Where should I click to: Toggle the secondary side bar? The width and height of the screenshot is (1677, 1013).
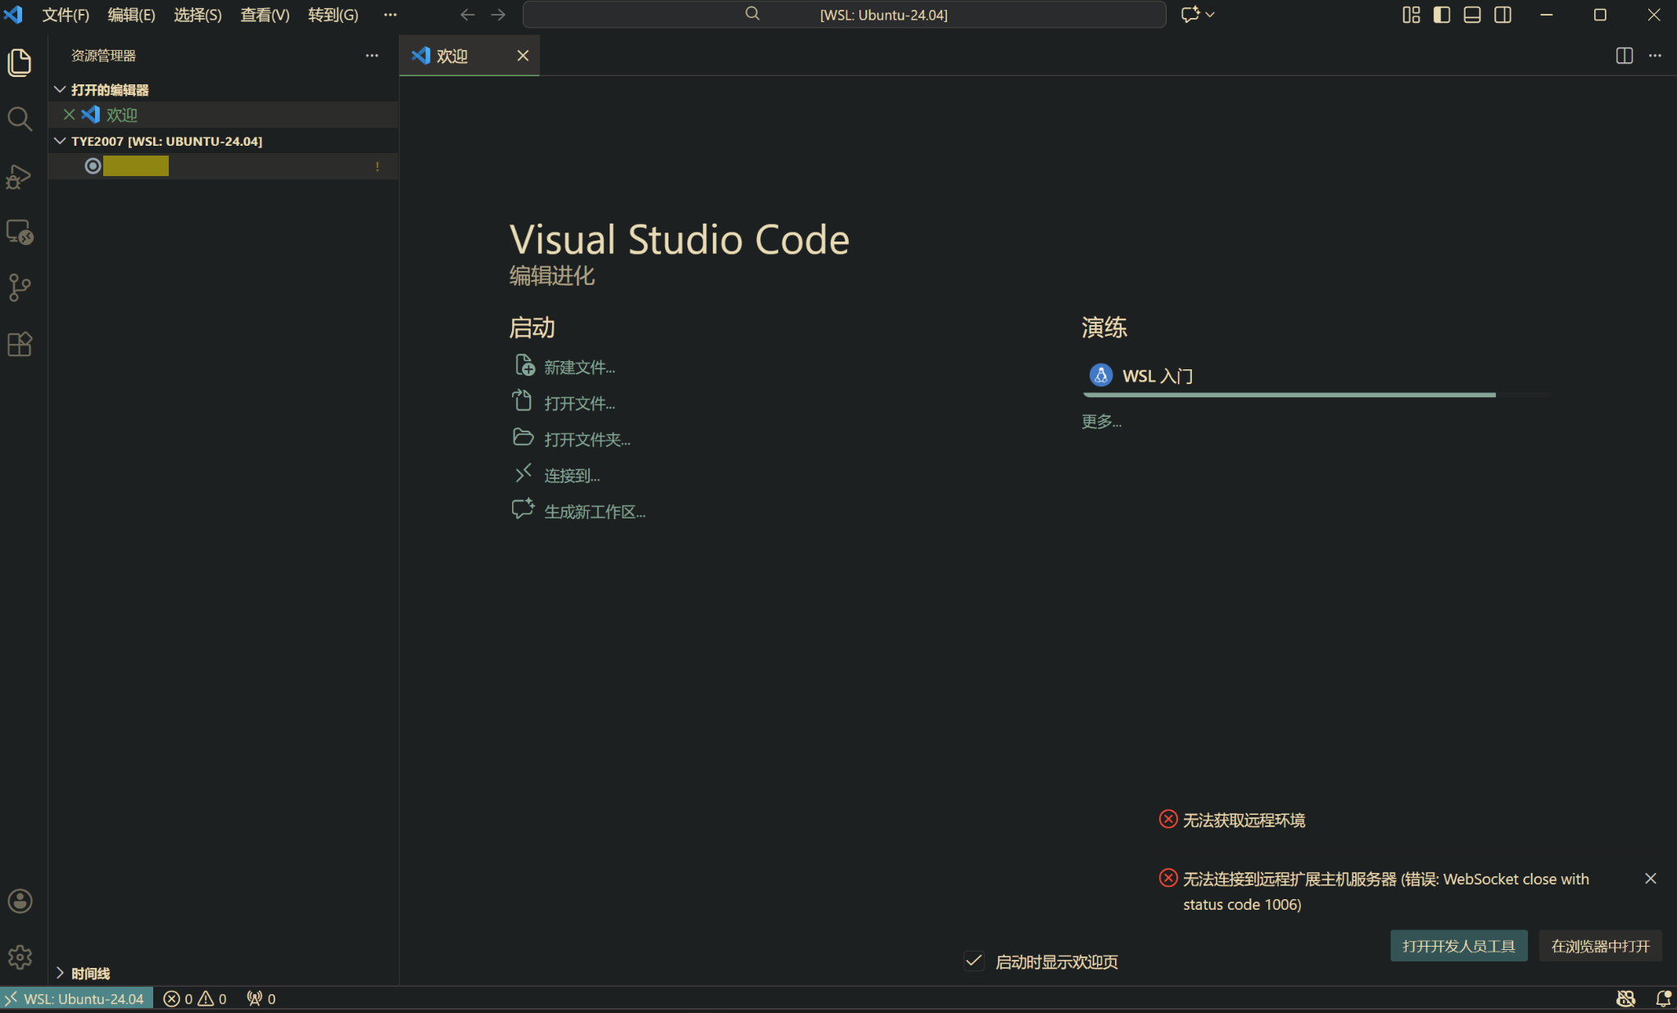pos(1503,15)
